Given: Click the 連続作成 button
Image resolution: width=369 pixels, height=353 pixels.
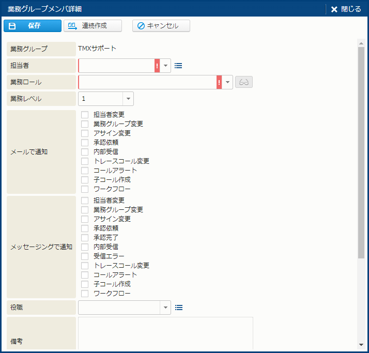Looking at the screenshot, I should point(93,26).
